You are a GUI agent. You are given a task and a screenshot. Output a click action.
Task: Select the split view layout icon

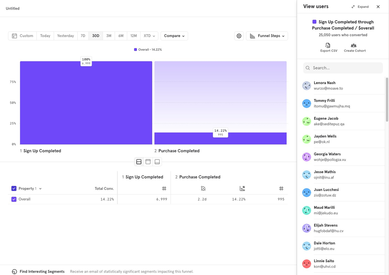[x=139, y=162]
